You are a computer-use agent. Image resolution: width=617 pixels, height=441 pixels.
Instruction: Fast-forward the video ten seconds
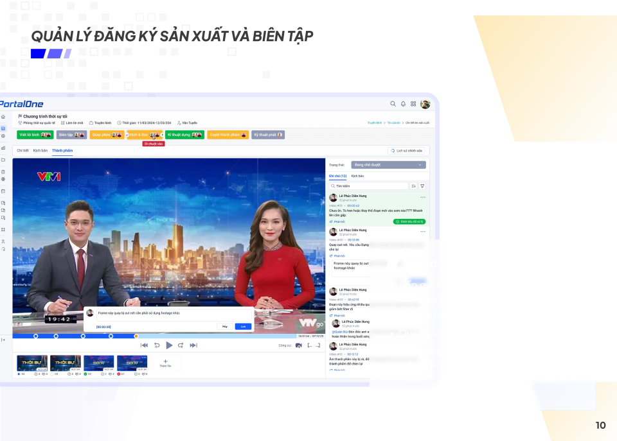pos(181,345)
